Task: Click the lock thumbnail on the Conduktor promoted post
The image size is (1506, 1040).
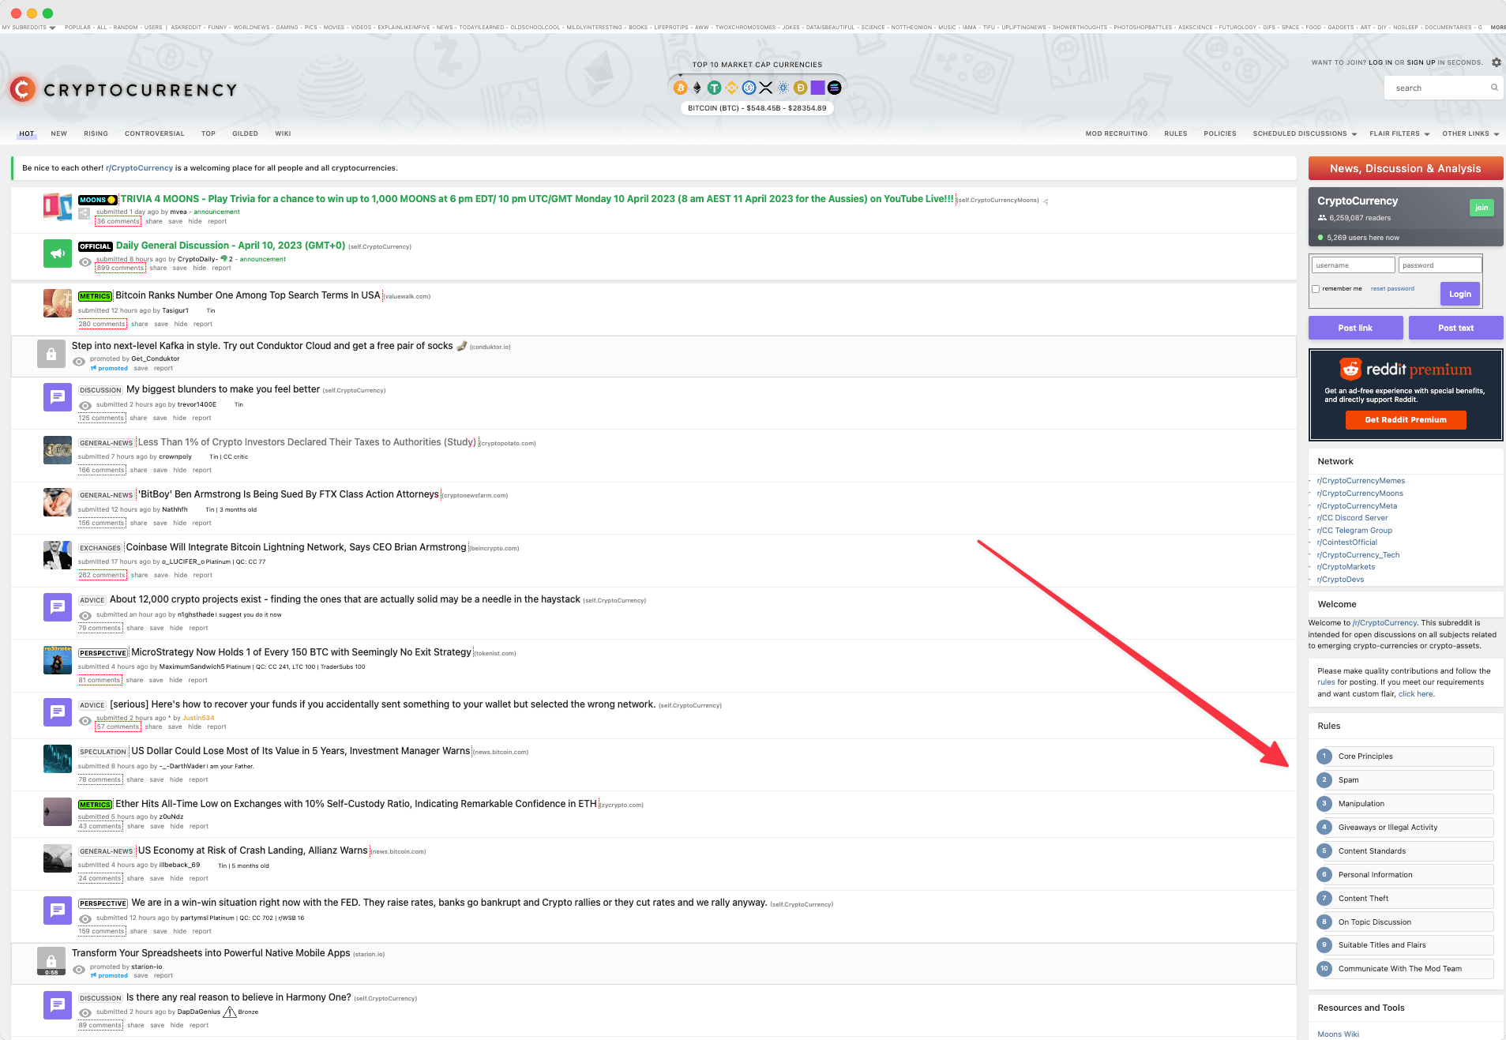Action: [x=51, y=354]
